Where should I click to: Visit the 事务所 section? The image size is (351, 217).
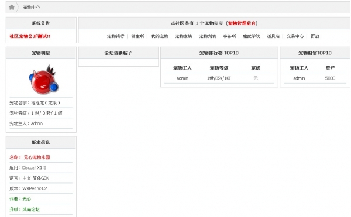(x=229, y=36)
